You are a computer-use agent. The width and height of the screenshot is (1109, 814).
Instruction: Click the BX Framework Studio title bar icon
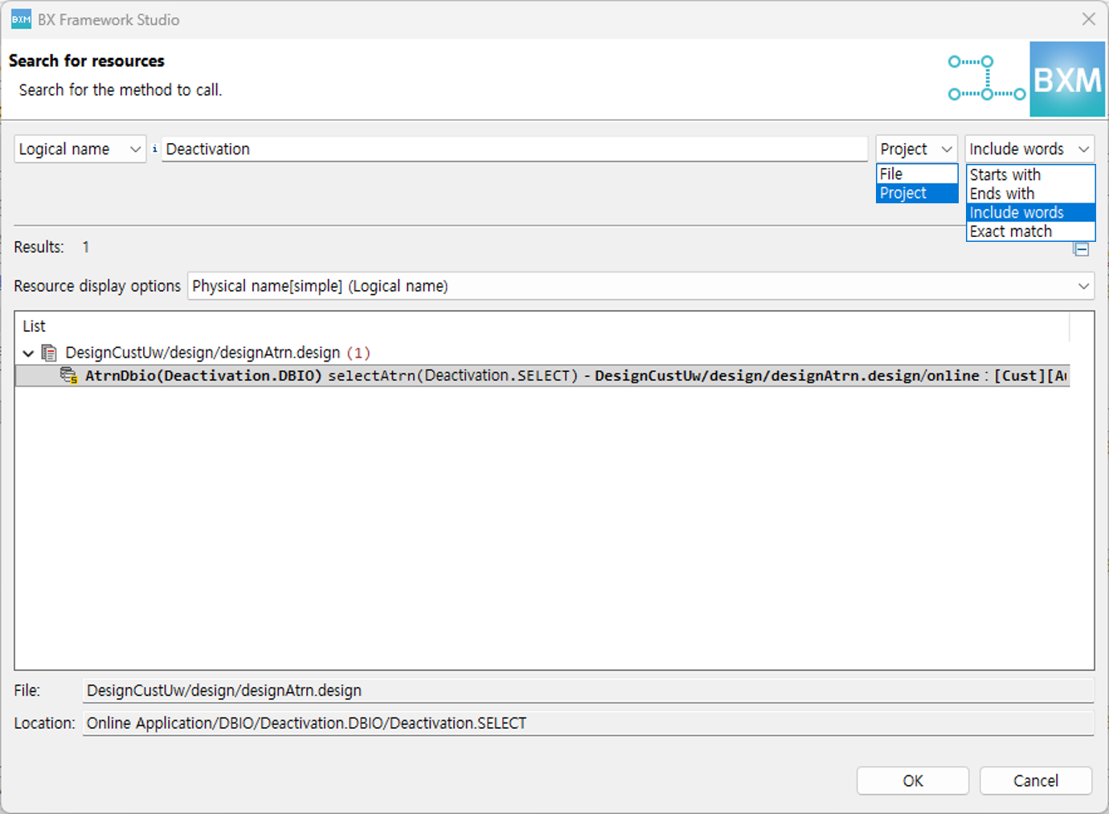coord(21,19)
